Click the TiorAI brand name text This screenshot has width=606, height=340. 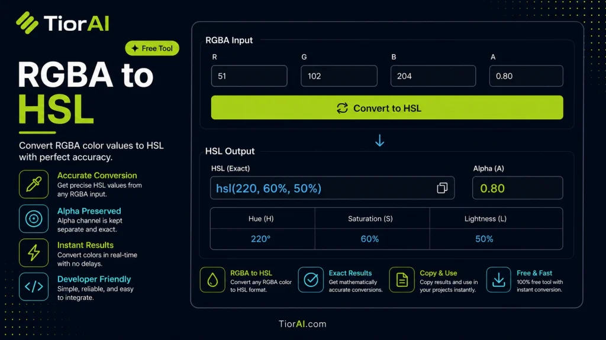(x=76, y=23)
